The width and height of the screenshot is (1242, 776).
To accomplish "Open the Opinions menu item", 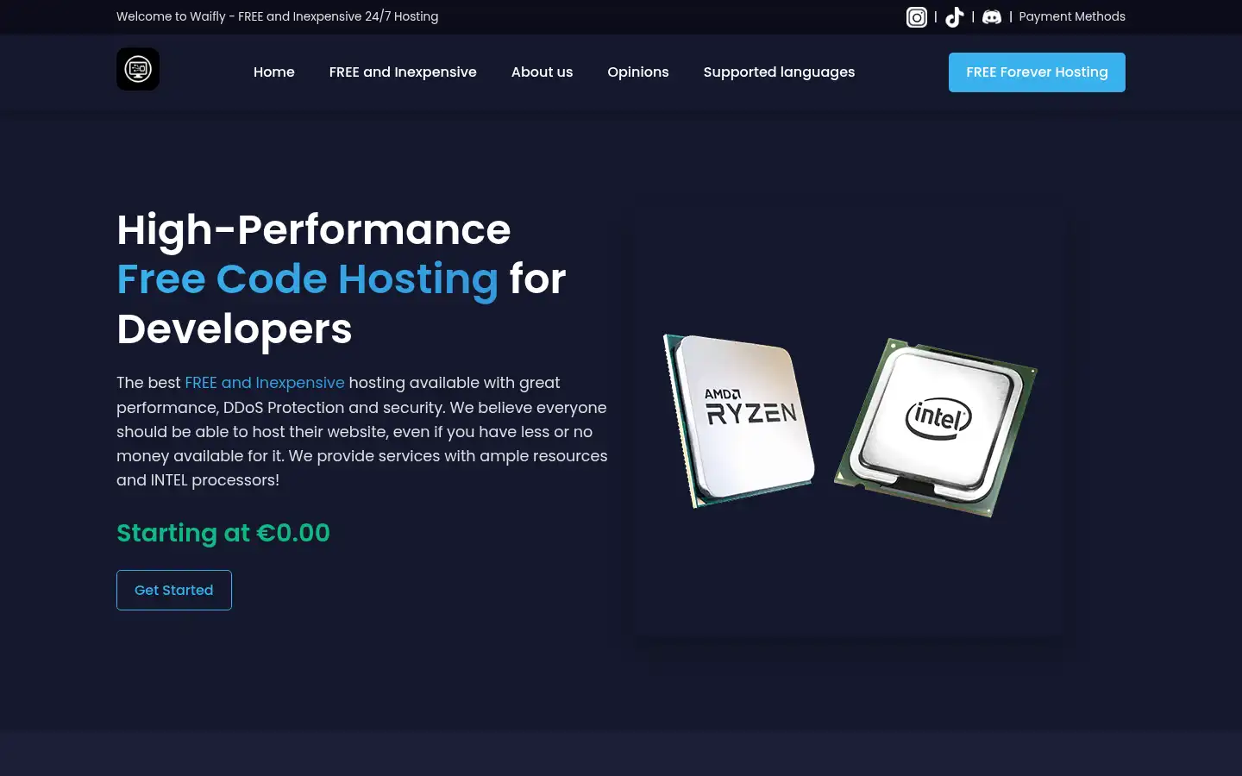I will click(638, 72).
